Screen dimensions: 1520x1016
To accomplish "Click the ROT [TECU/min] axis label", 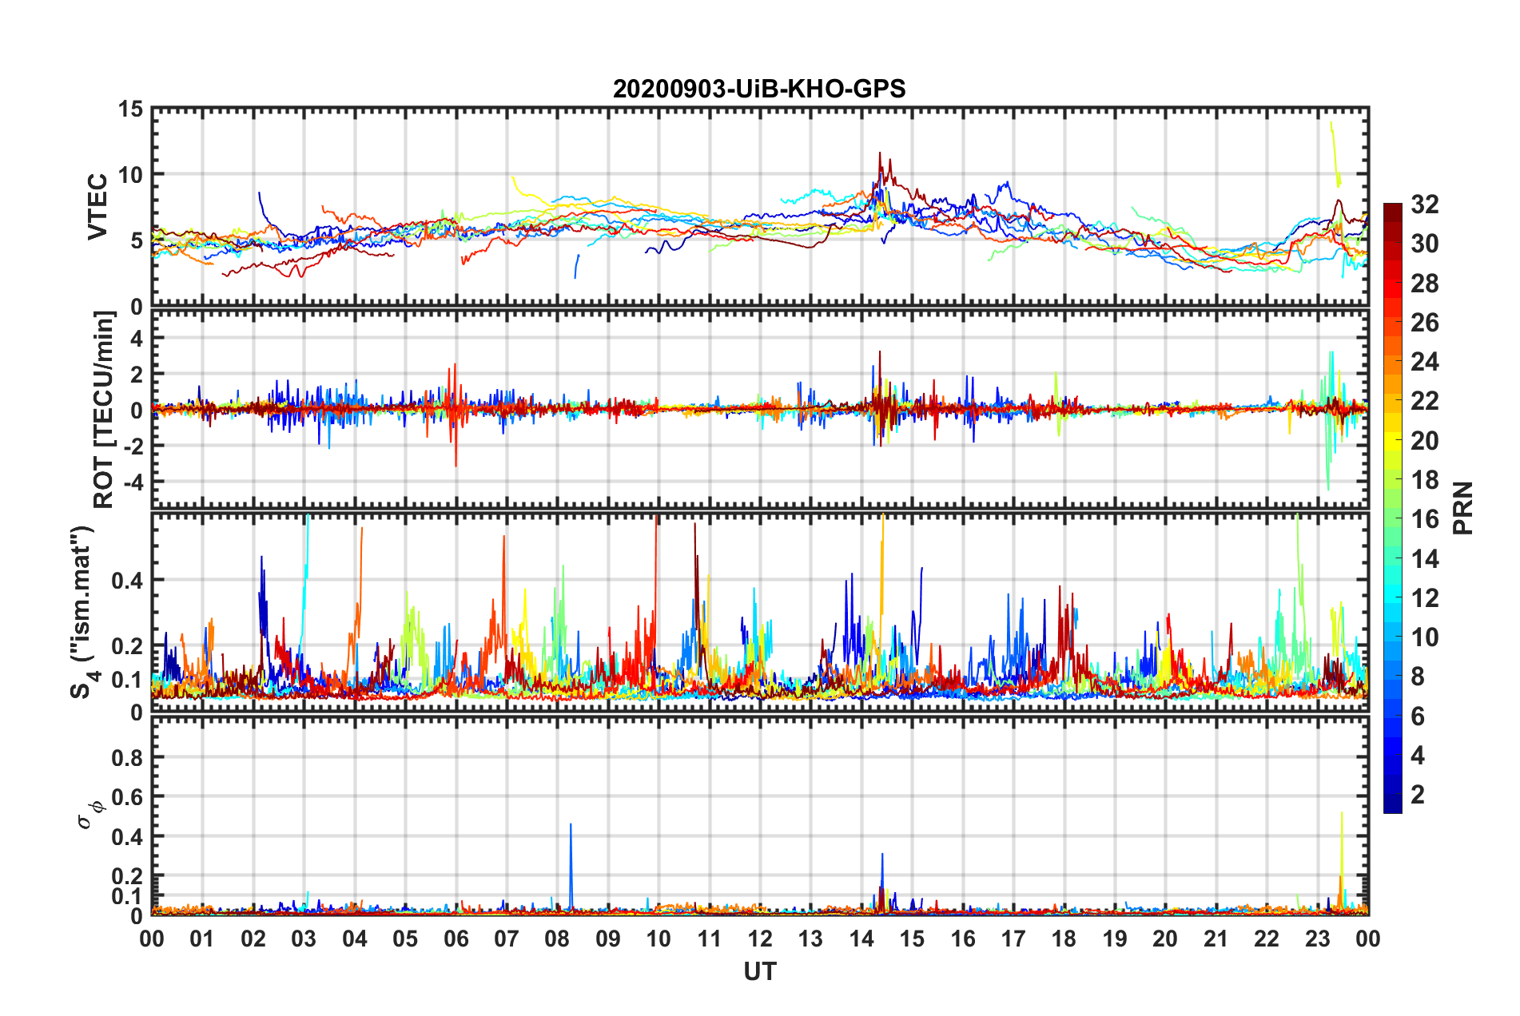I will [x=104, y=410].
